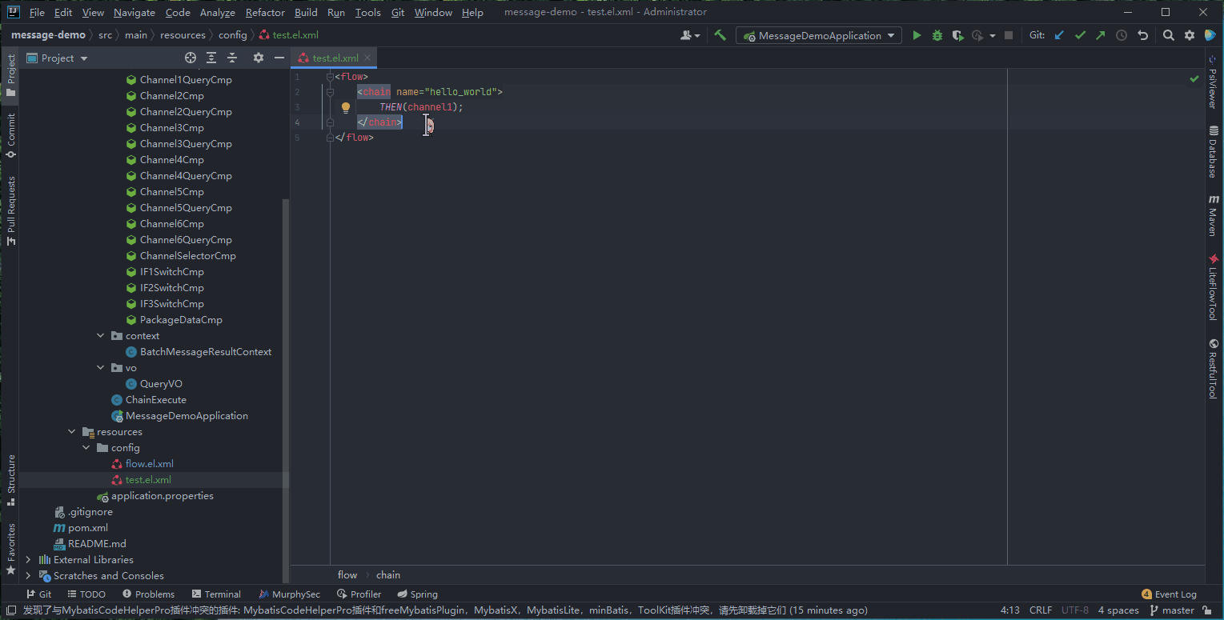Toggle the Structure tool window
This screenshot has width=1224, height=620.
(x=11, y=478)
